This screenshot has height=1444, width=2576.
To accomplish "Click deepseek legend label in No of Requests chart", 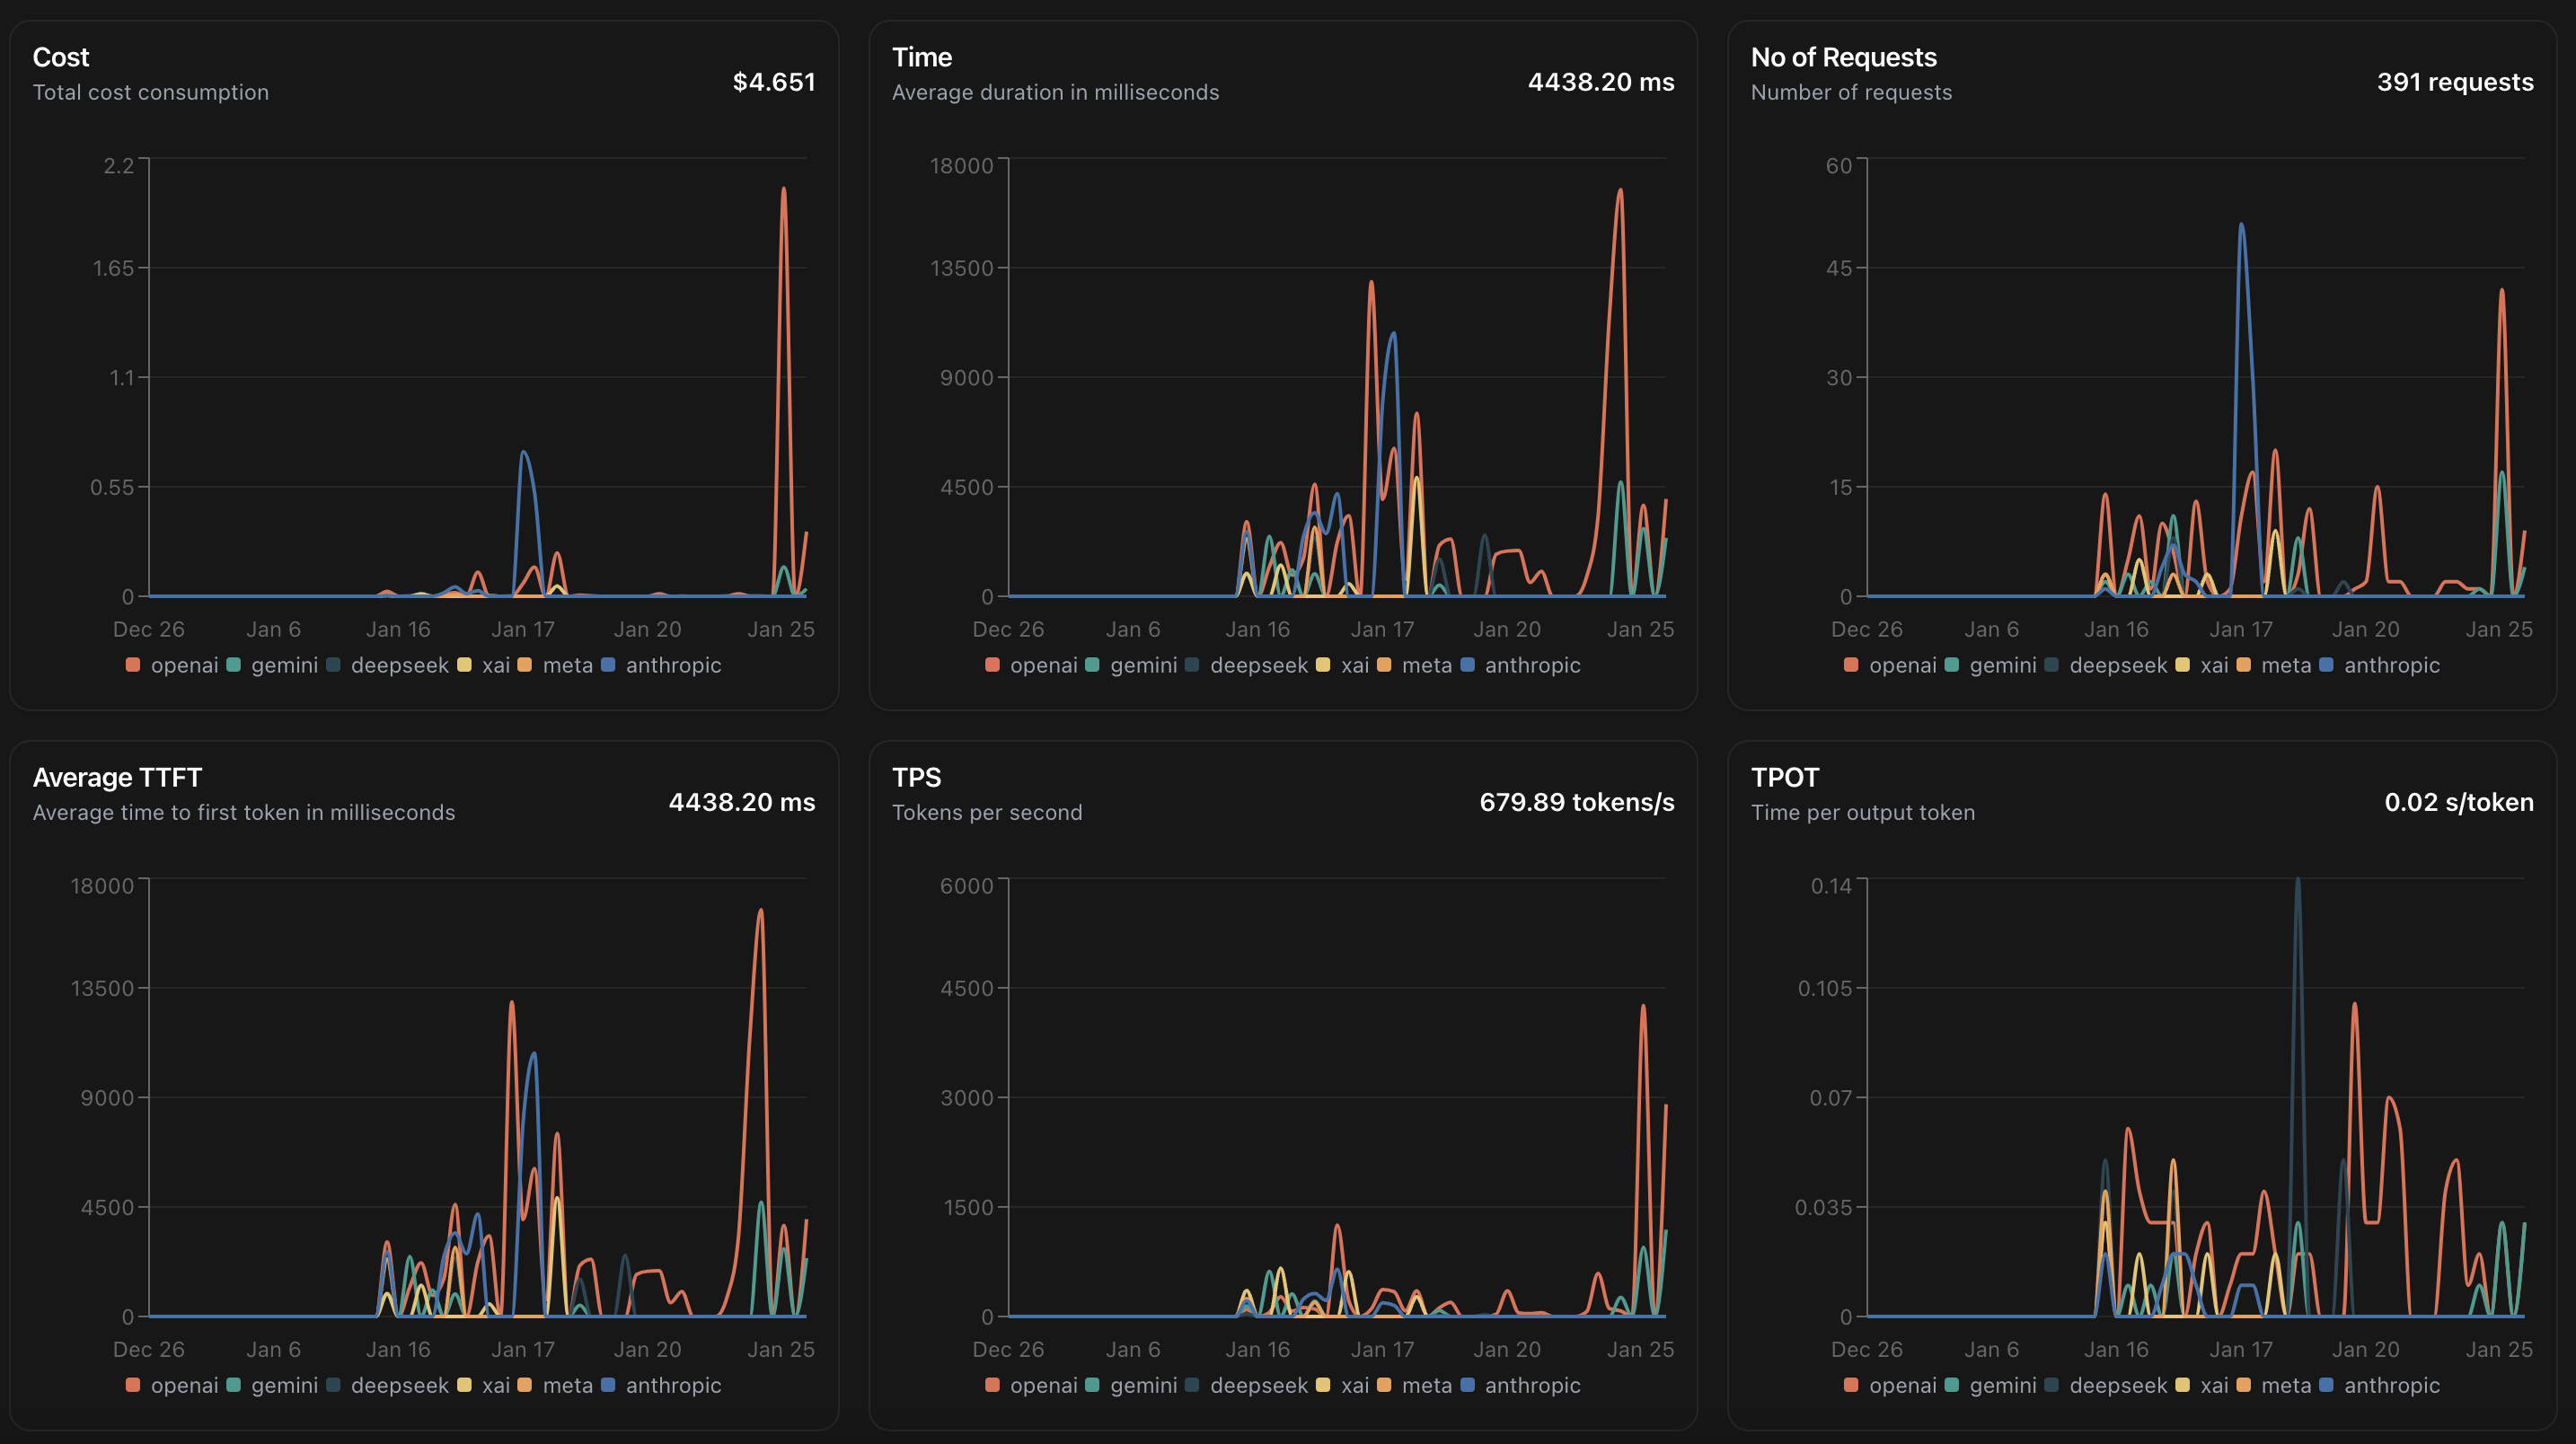I will point(2118,665).
